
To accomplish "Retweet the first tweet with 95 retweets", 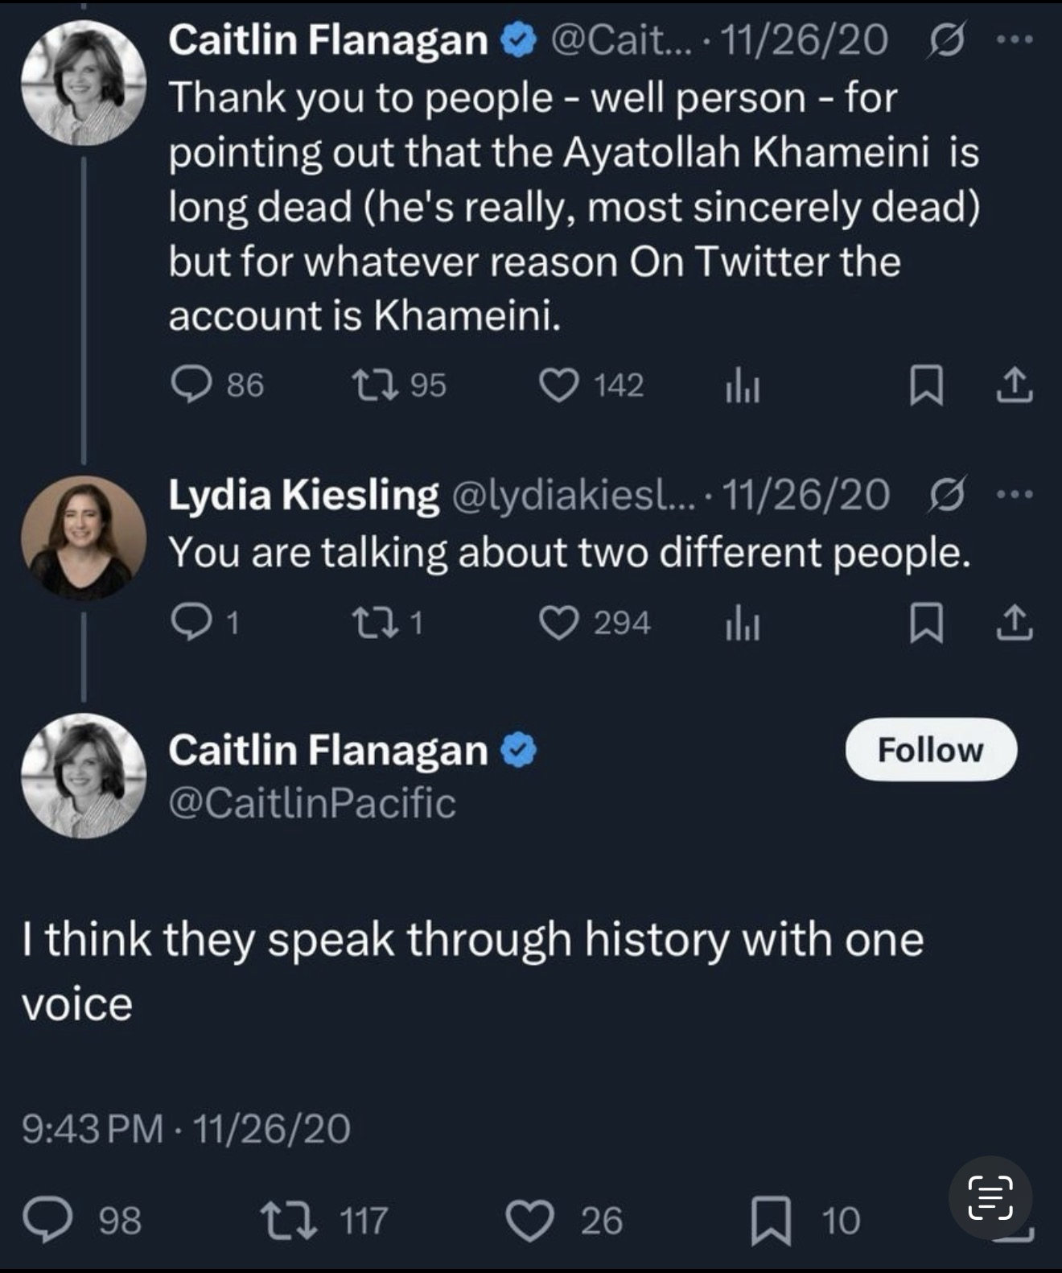I will tap(376, 385).
